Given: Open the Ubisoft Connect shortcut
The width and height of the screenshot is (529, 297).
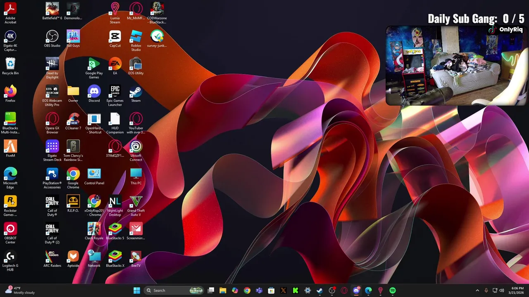Looking at the screenshot, I should click(x=136, y=151).
